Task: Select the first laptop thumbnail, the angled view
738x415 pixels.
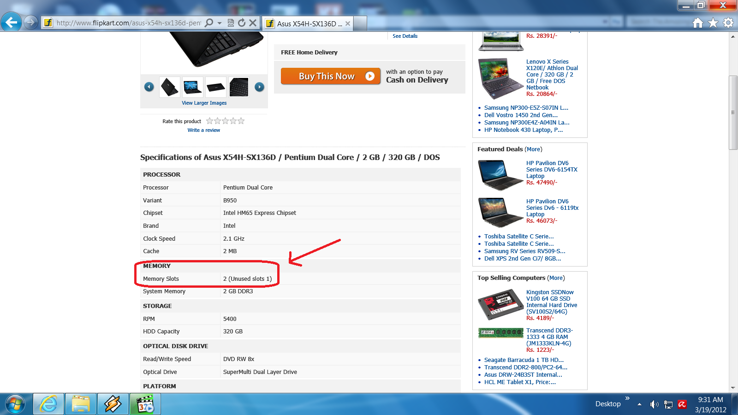Action: tap(170, 87)
